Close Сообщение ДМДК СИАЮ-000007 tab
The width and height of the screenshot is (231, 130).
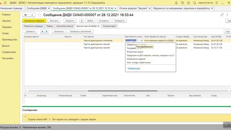tap(115, 8)
